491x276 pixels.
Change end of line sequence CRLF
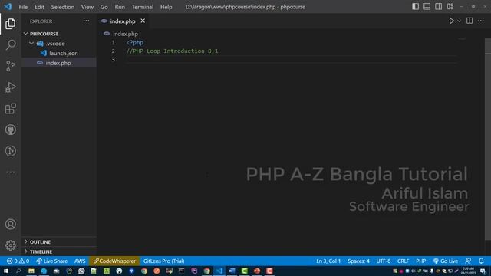403,261
